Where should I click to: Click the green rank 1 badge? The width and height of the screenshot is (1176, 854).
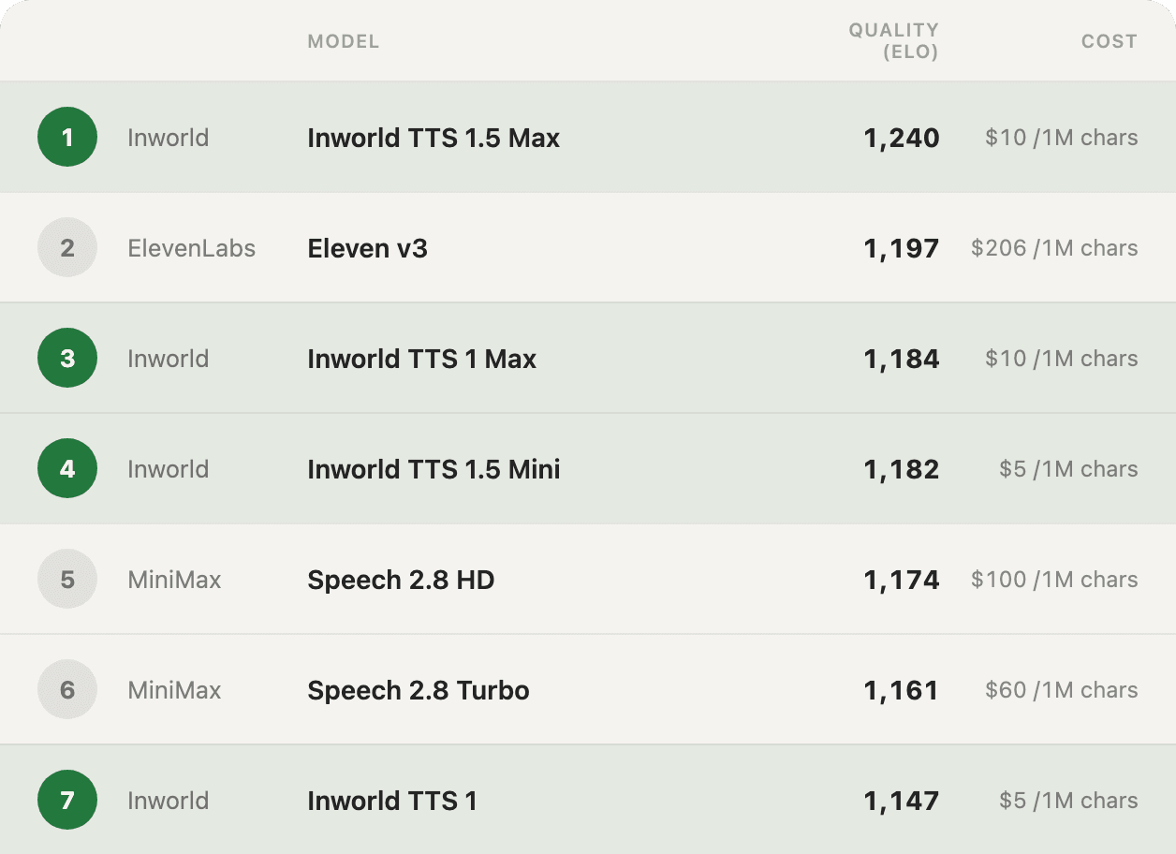pos(67,138)
